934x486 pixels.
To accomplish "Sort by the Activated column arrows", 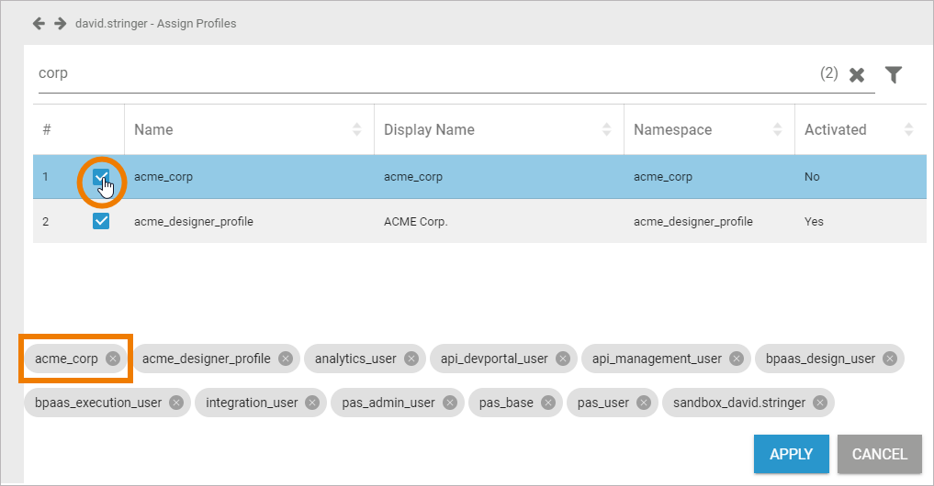I will (909, 130).
